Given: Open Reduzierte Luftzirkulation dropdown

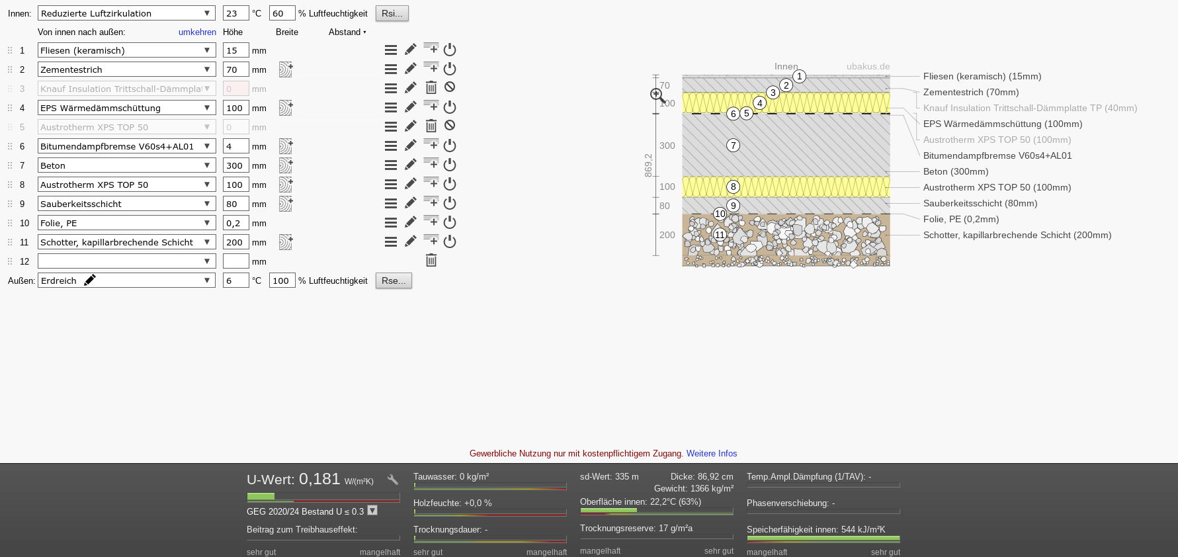Looking at the screenshot, I should point(126,13).
